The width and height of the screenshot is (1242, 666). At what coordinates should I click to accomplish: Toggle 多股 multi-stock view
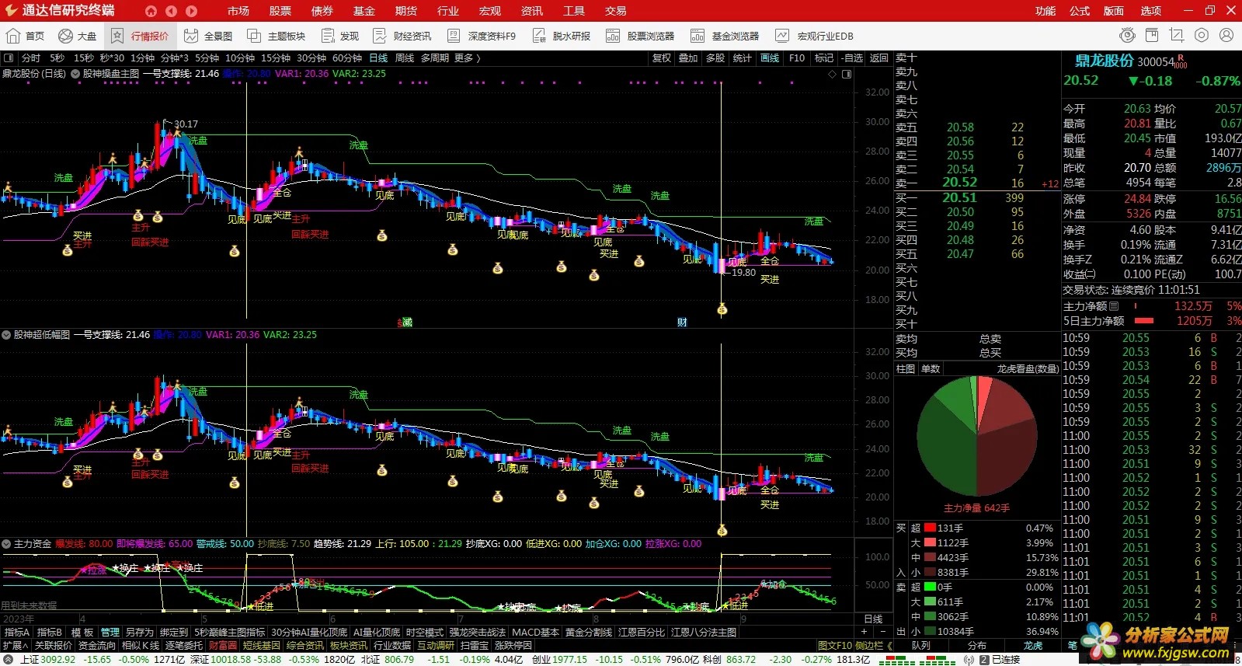[x=715, y=58]
